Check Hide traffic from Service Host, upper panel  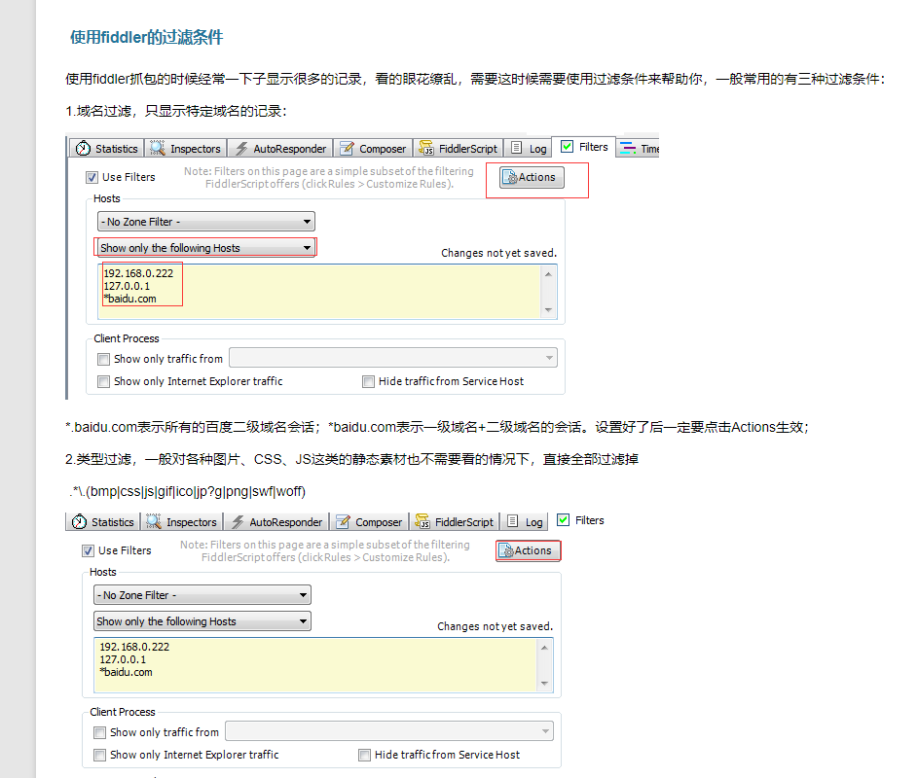[368, 381]
